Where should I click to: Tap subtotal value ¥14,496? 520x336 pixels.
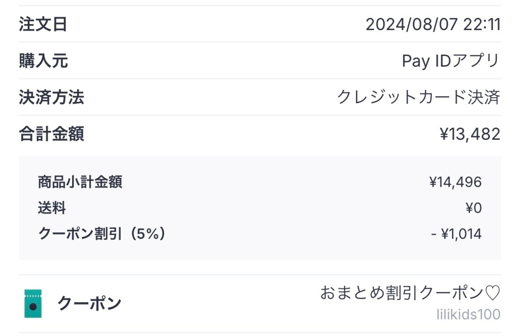(x=455, y=182)
